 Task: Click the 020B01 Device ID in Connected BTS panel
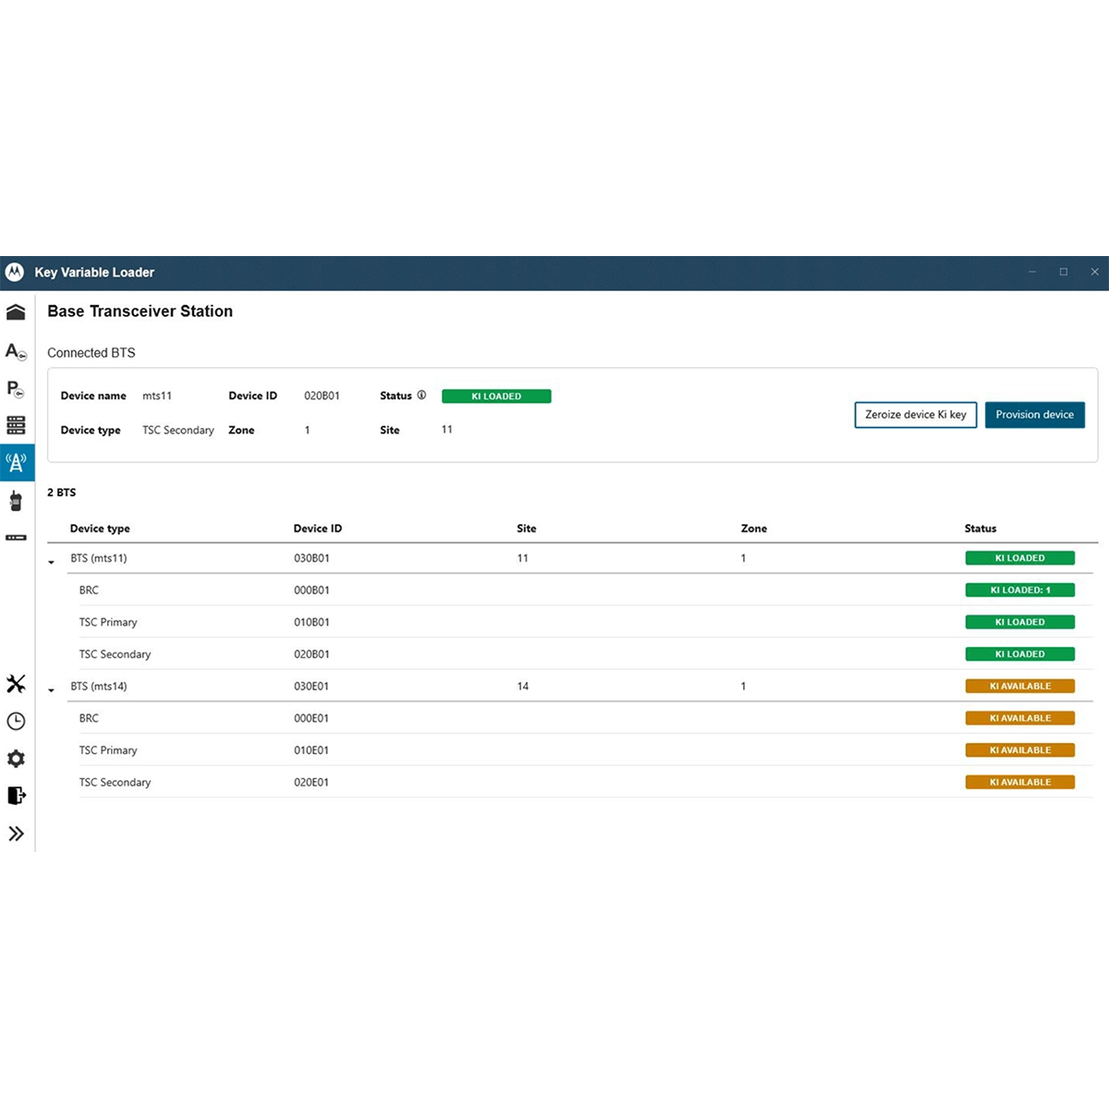pos(322,396)
